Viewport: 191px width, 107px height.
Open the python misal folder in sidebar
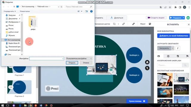click(13, 32)
